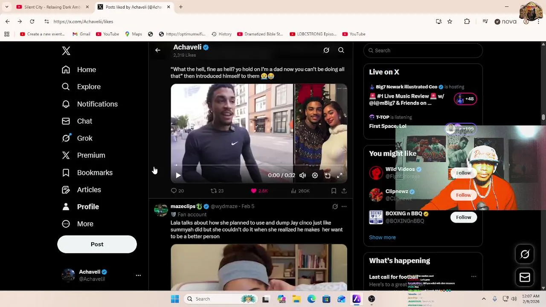546x307 pixels.
Task: Open Microsoft Edge from taskbar
Action: coord(311,299)
